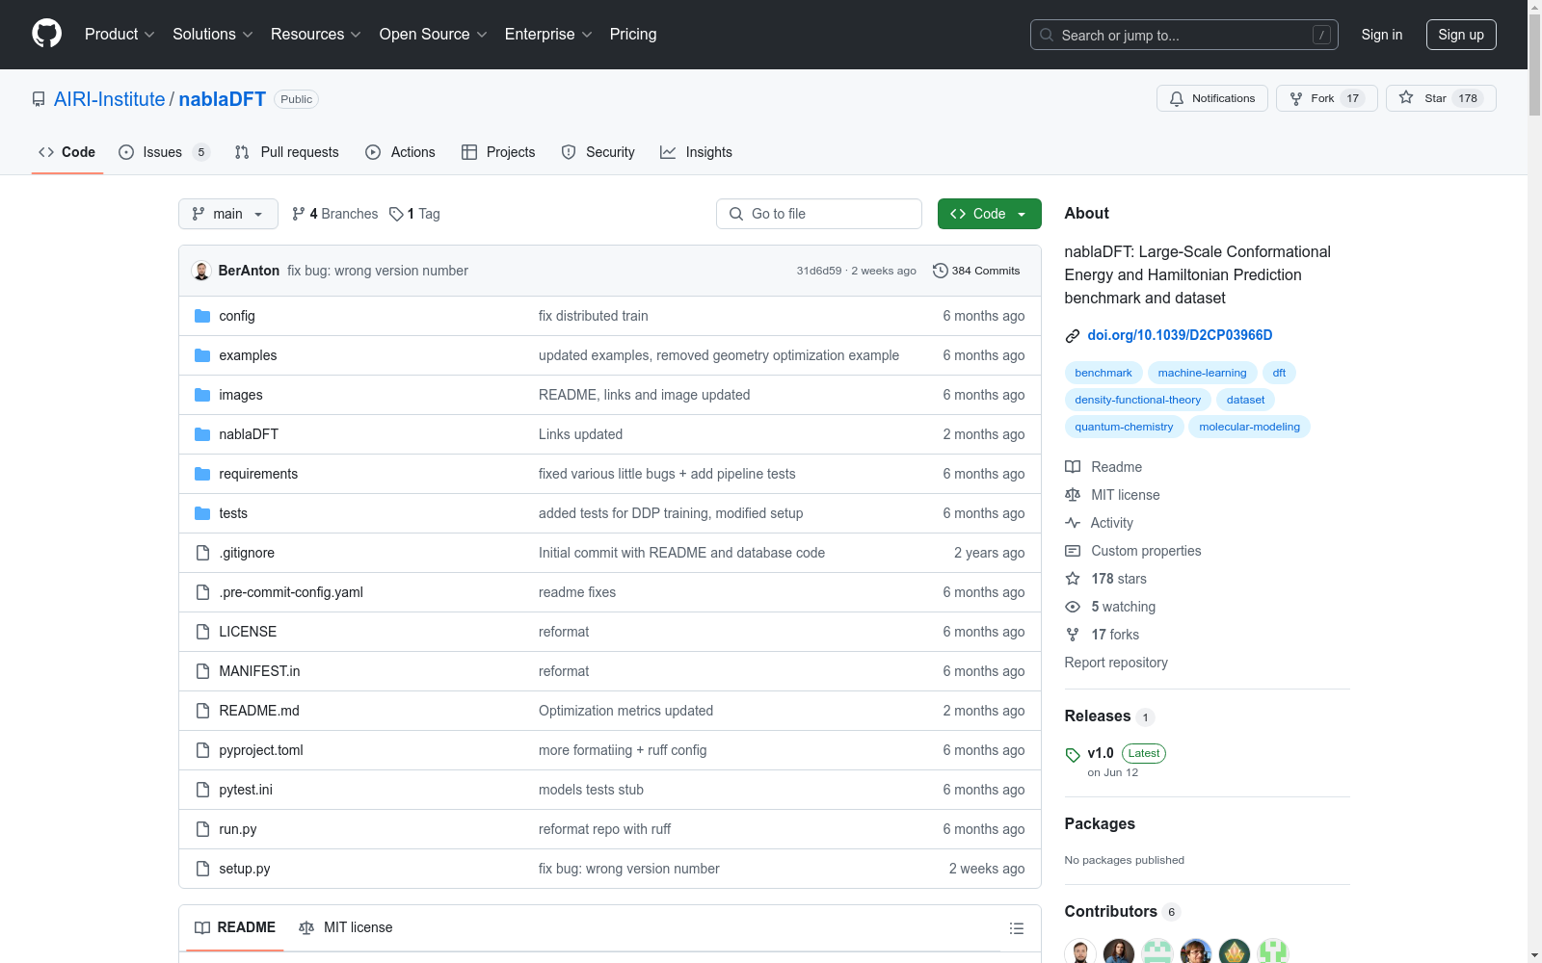Click the Pricing link

[633, 34]
